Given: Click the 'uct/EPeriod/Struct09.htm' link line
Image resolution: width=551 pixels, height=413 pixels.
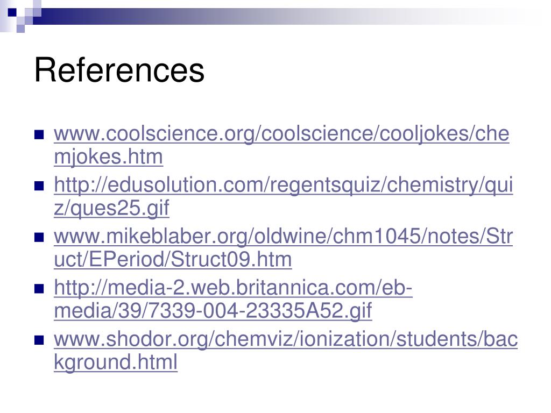Looking at the screenshot, I should click(x=173, y=260).
